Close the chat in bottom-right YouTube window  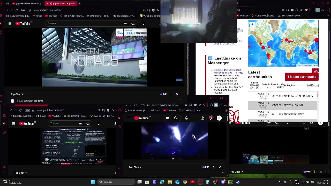pos(321,172)
